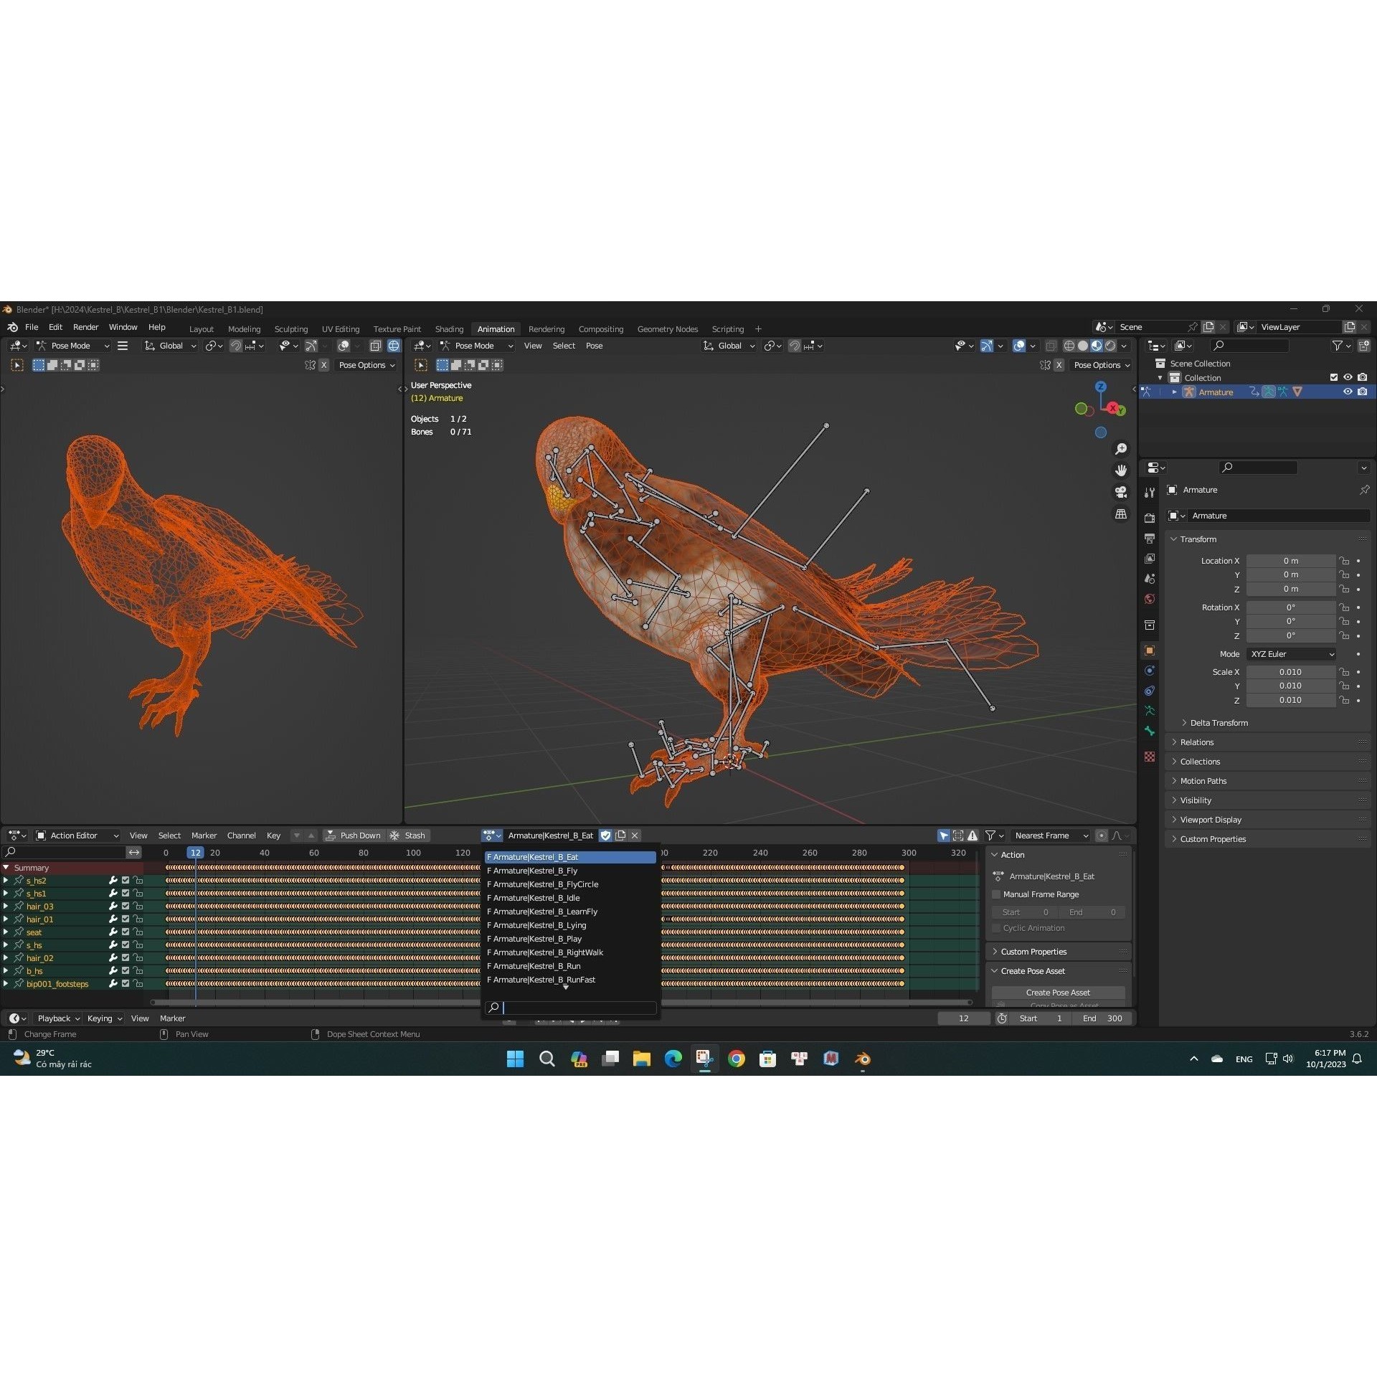Switch to the Shading workspace tab
Image resolution: width=1377 pixels, height=1377 pixels.
point(449,328)
